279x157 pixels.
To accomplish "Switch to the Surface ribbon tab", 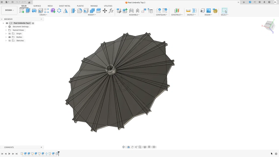I will coord(37,6).
